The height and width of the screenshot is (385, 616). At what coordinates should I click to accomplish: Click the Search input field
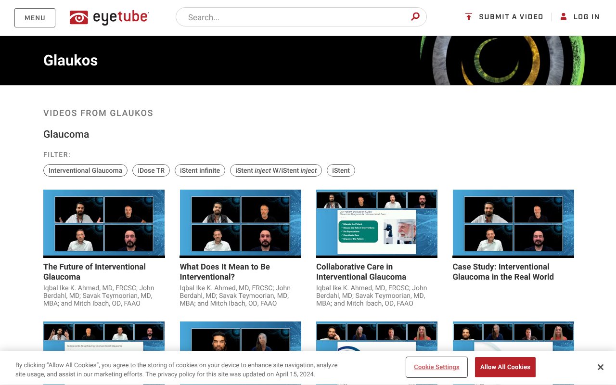click(x=289, y=17)
